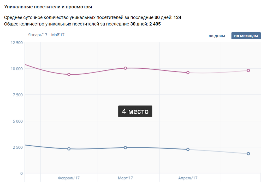Click the 12 500 y-axis label
Screen dimensions: 261x182
tap(16, 43)
